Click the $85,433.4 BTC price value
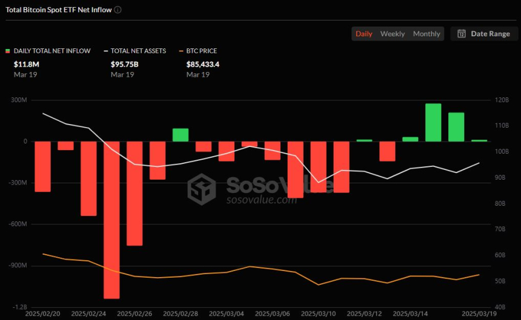Viewport: 521px width, 320px height. click(x=203, y=64)
